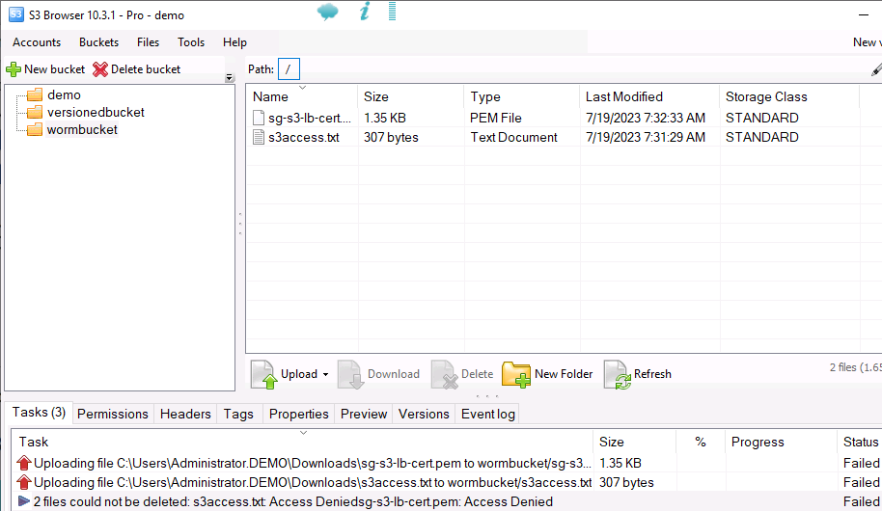The height and width of the screenshot is (511, 882).
Task: Click the New Folder icon
Action: 516,374
